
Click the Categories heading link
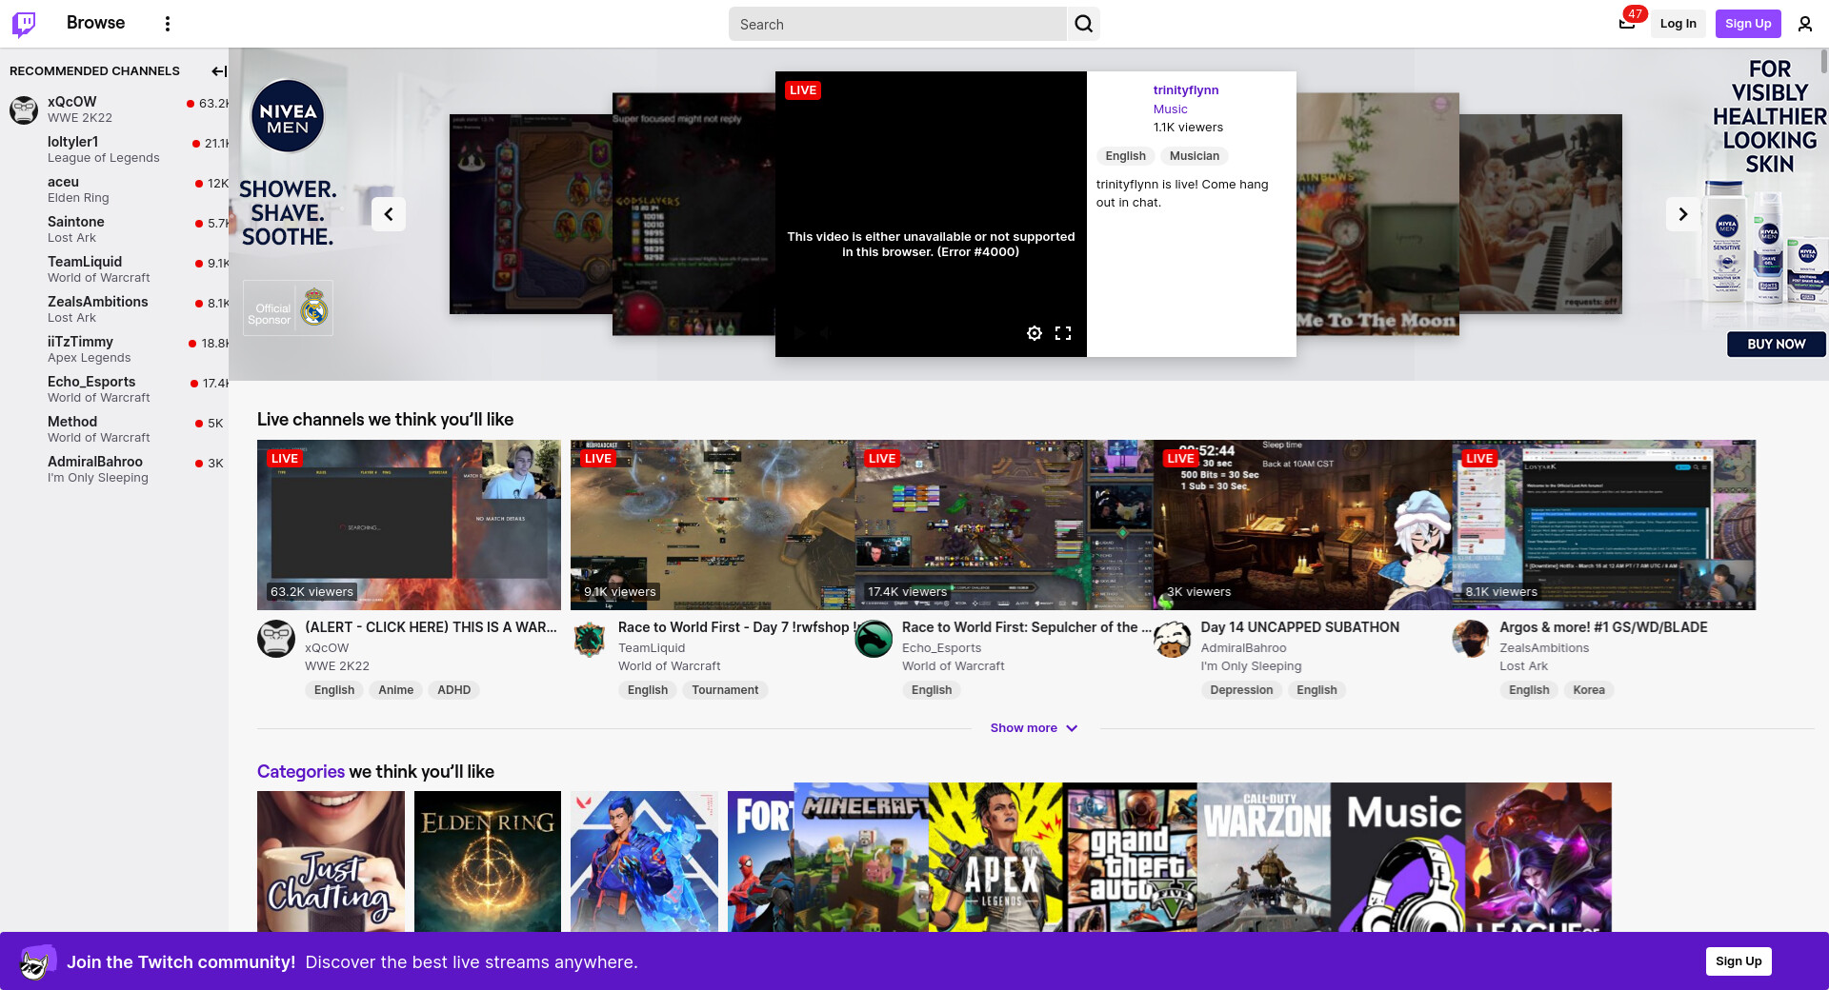[x=300, y=772]
